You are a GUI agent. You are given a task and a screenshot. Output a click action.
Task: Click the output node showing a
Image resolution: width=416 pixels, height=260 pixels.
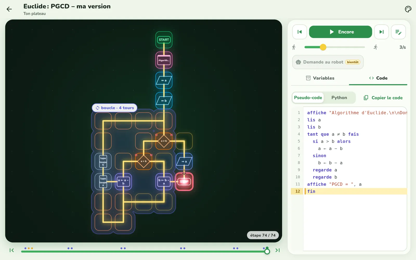click(x=184, y=161)
